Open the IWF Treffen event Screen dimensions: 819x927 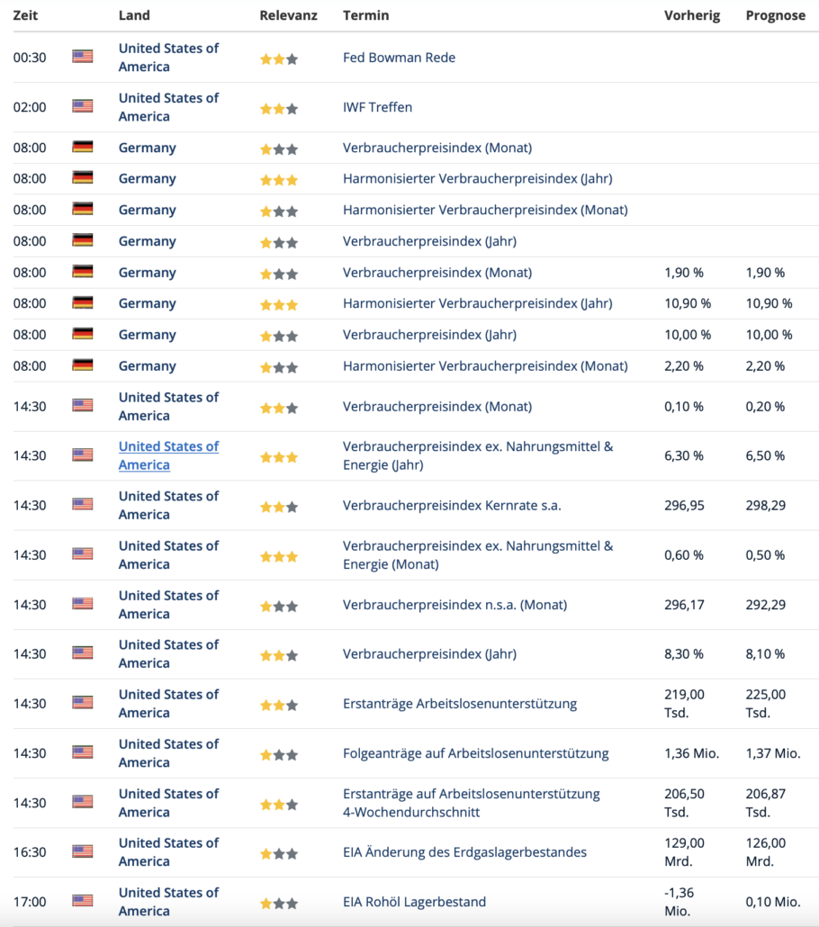click(x=377, y=107)
